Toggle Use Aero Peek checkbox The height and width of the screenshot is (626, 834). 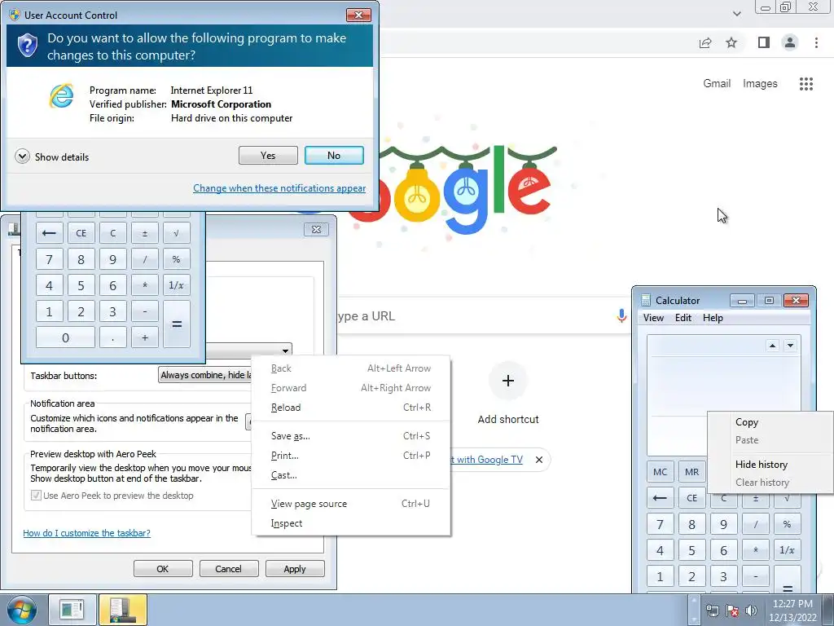click(36, 496)
